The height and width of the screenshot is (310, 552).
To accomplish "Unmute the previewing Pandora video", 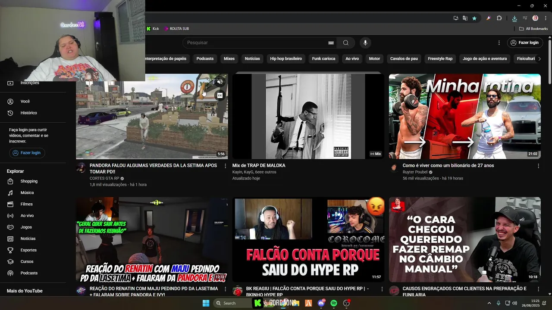I will tap(220, 81).
